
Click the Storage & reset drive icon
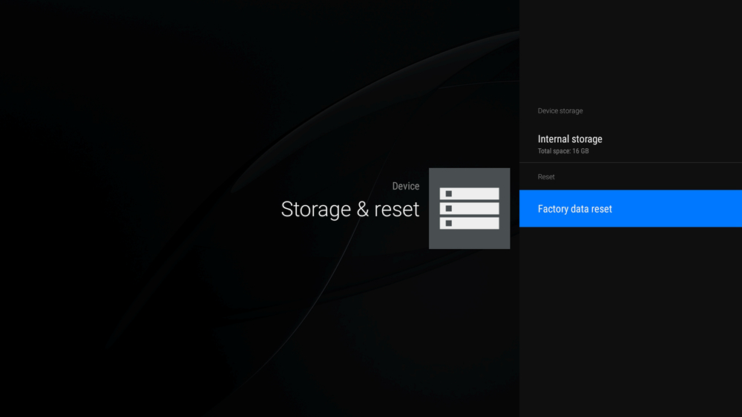tap(469, 208)
